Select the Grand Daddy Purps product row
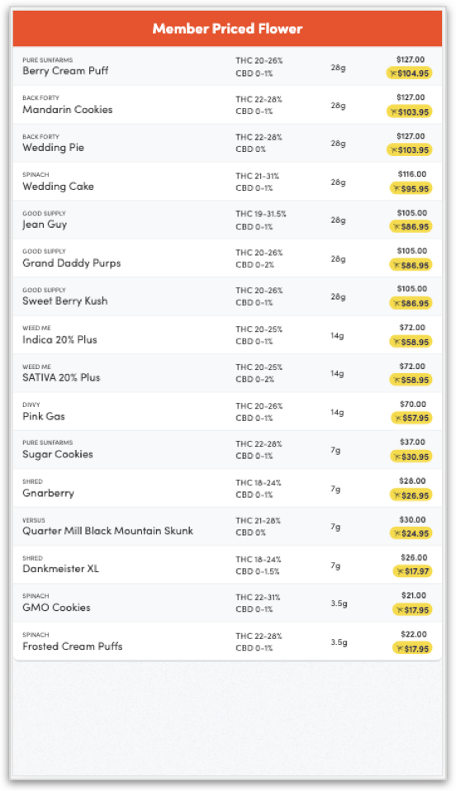Viewport: 456px width, 791px height. tap(227, 258)
